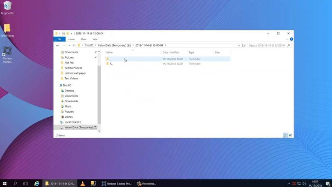Click the search magnifier icon
The height and width of the screenshot is (187, 332).
pos(288,45)
